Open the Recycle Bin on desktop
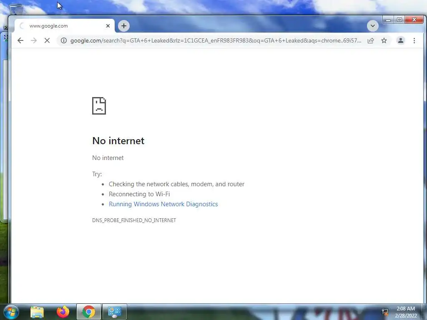The width and height of the screenshot is (427, 320). tap(16, 8)
